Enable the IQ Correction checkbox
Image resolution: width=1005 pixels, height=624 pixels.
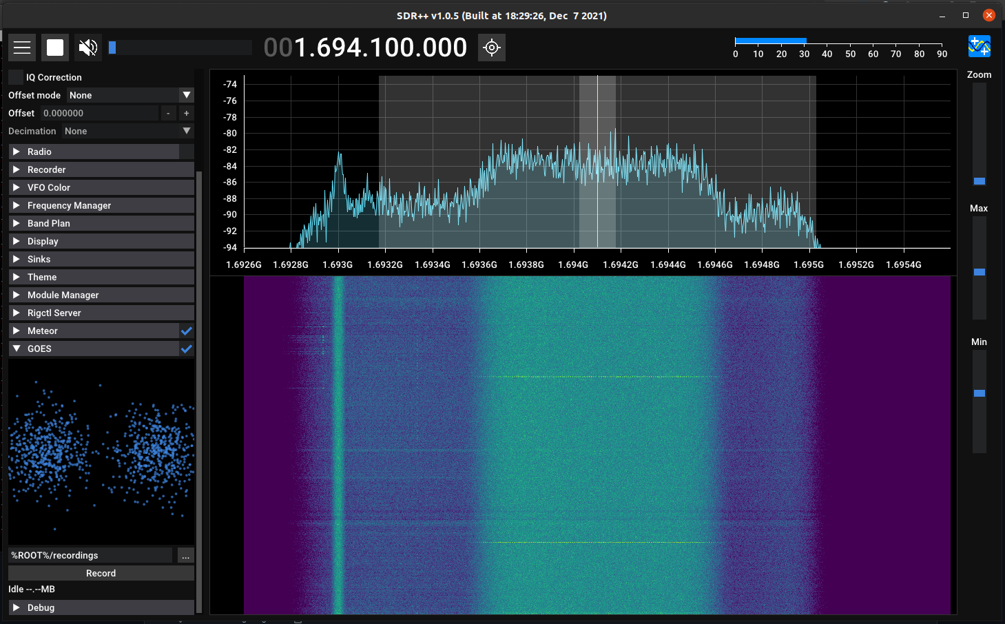(x=16, y=77)
